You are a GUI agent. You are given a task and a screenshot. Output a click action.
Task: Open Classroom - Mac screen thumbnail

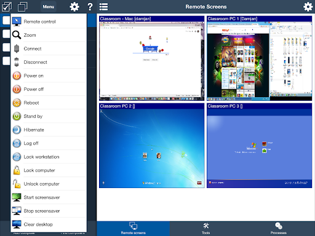pyautogui.click(x=152, y=58)
